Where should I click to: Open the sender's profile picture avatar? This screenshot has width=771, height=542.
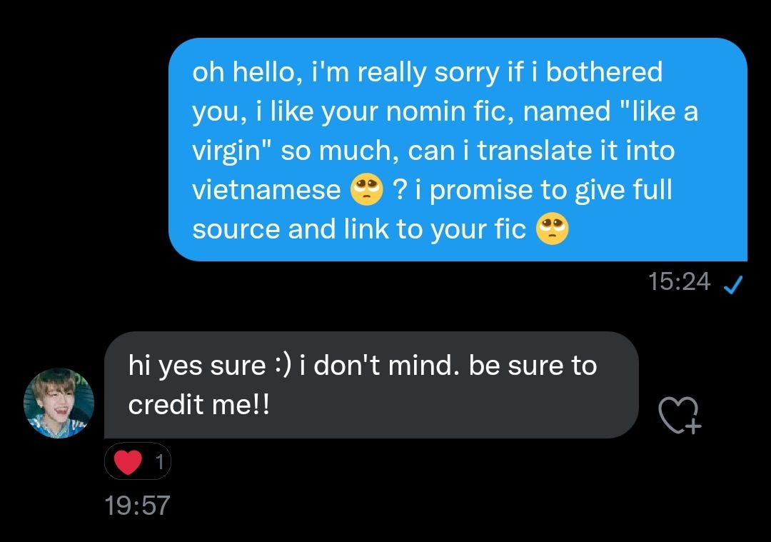[x=59, y=403]
